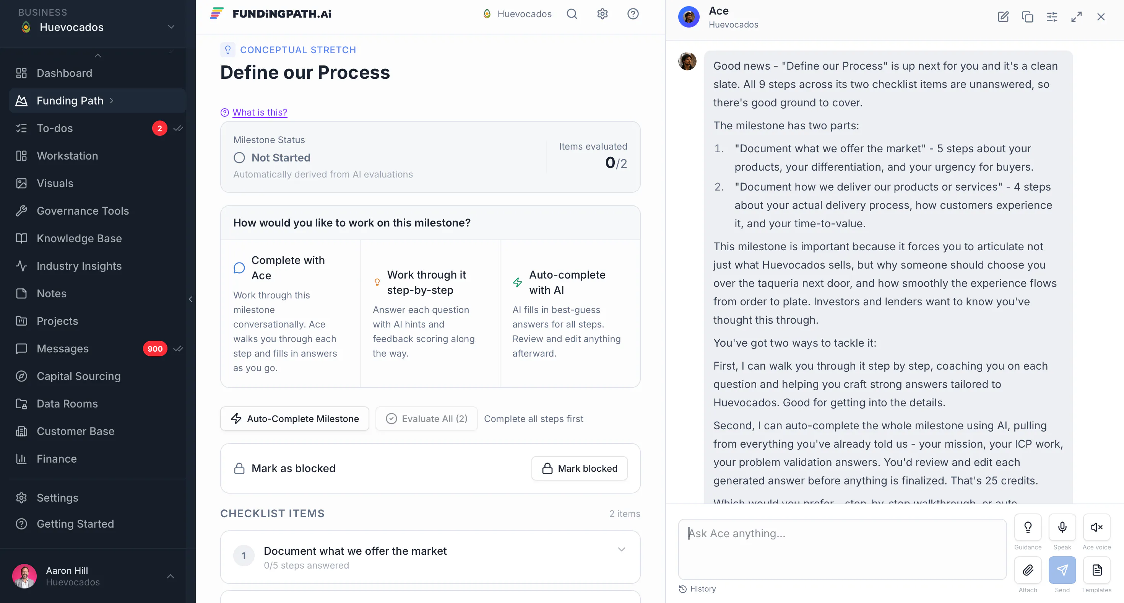This screenshot has height=603, width=1124.
Task: Click the Speak microphone button
Action: pos(1062,527)
